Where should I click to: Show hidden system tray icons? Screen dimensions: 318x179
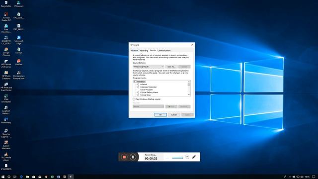[x=290, y=177]
